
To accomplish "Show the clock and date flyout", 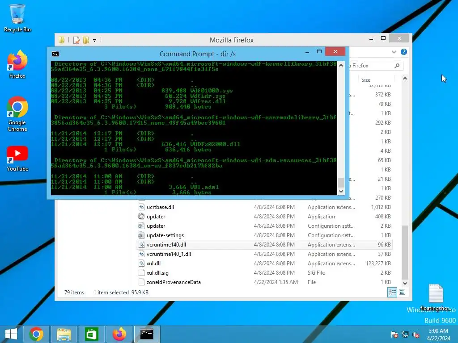I will point(438,335).
